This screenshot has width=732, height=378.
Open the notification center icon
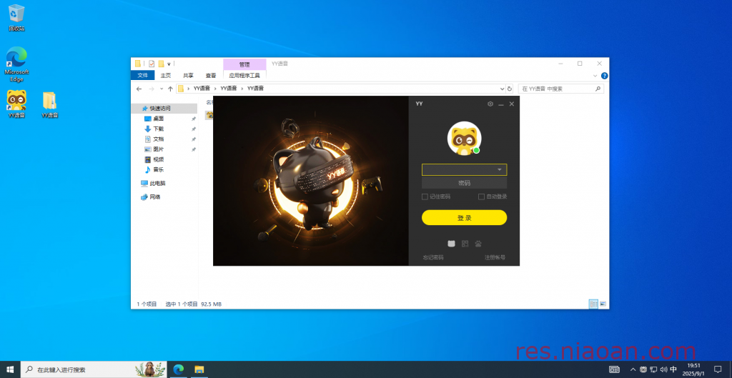(718, 369)
